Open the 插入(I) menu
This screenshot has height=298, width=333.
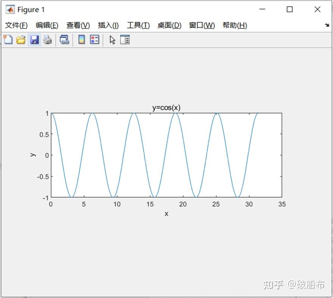pos(108,25)
